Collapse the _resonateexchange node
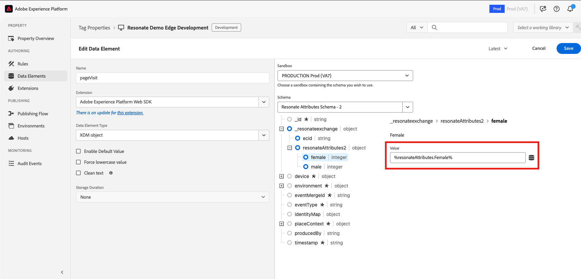Image resolution: width=581 pixels, height=279 pixels. point(282,129)
